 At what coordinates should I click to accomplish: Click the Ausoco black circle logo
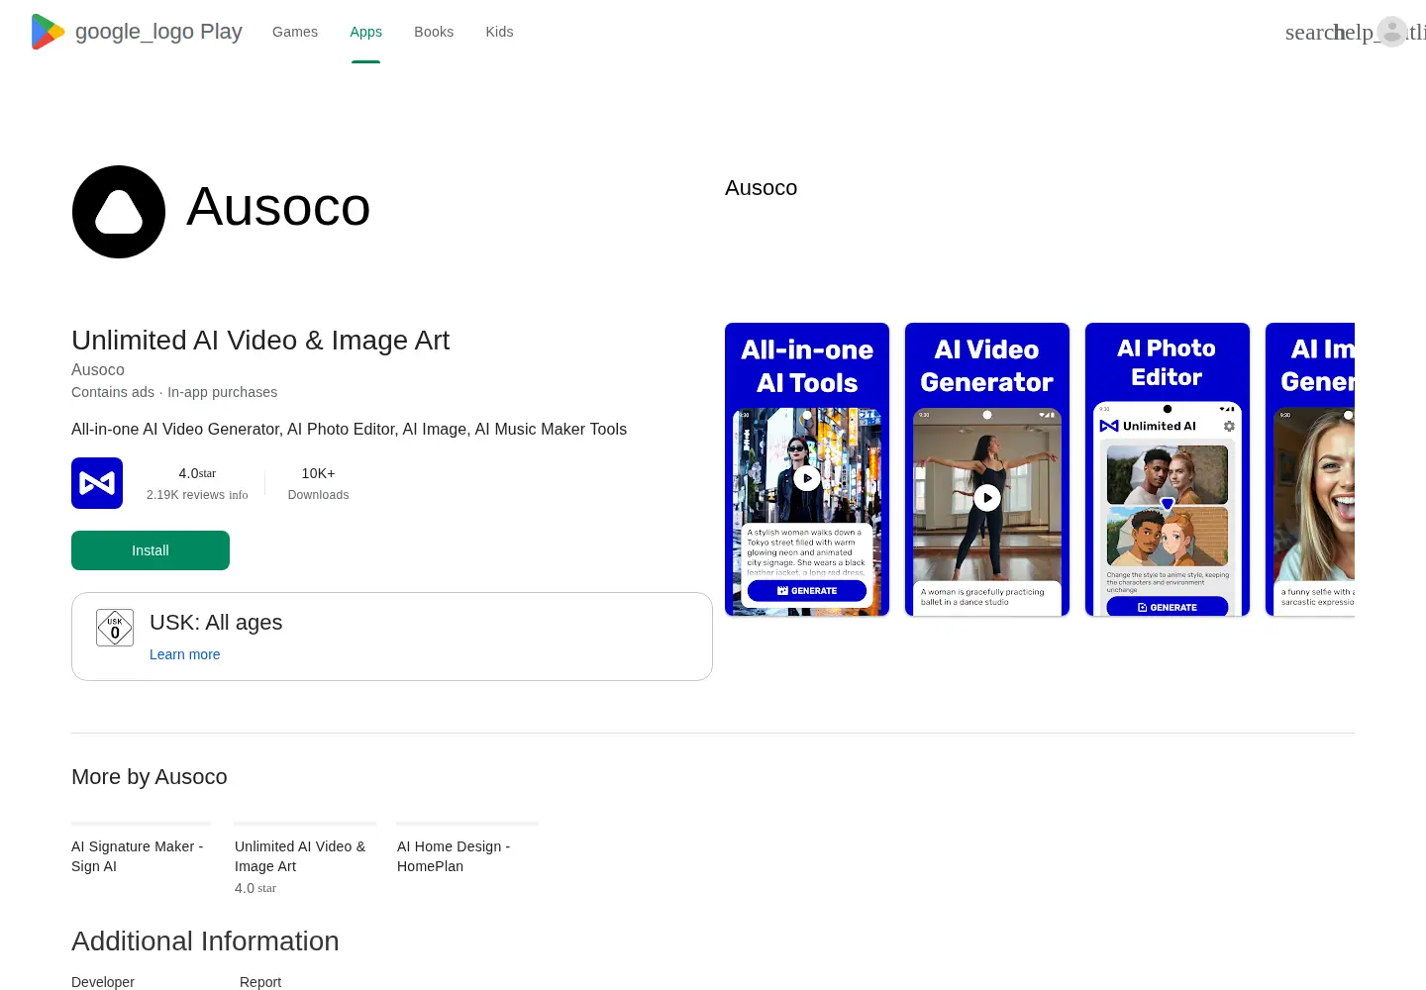tap(119, 212)
